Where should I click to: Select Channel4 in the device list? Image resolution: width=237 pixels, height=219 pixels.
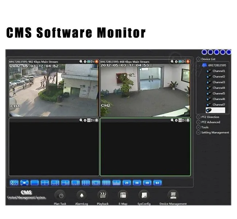pyautogui.click(x=216, y=88)
